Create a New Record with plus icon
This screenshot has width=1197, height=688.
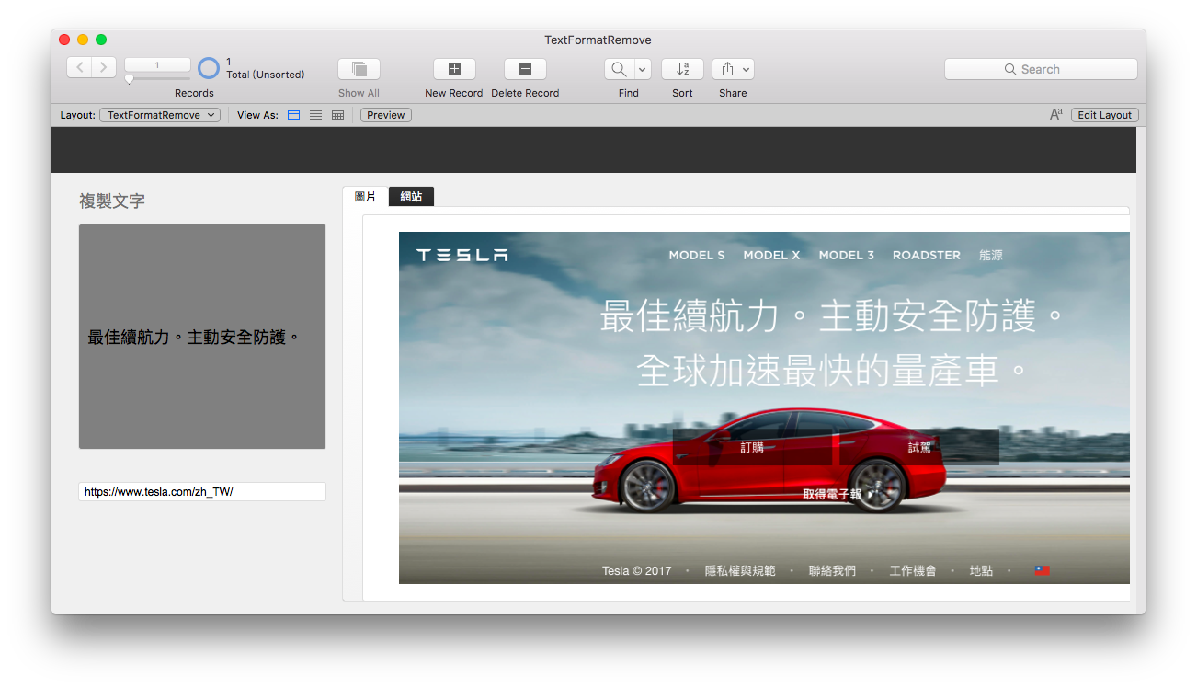454,69
